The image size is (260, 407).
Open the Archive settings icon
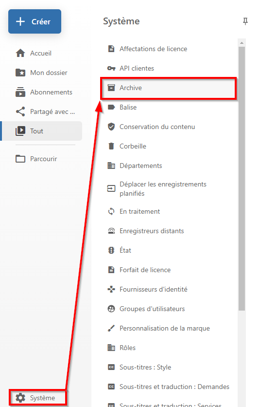(111, 88)
